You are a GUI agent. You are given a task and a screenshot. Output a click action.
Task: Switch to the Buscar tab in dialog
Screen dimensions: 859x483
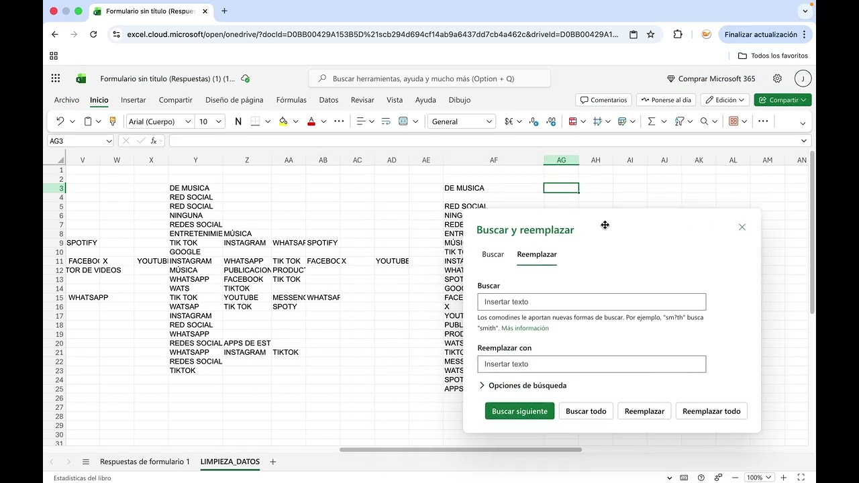493,254
